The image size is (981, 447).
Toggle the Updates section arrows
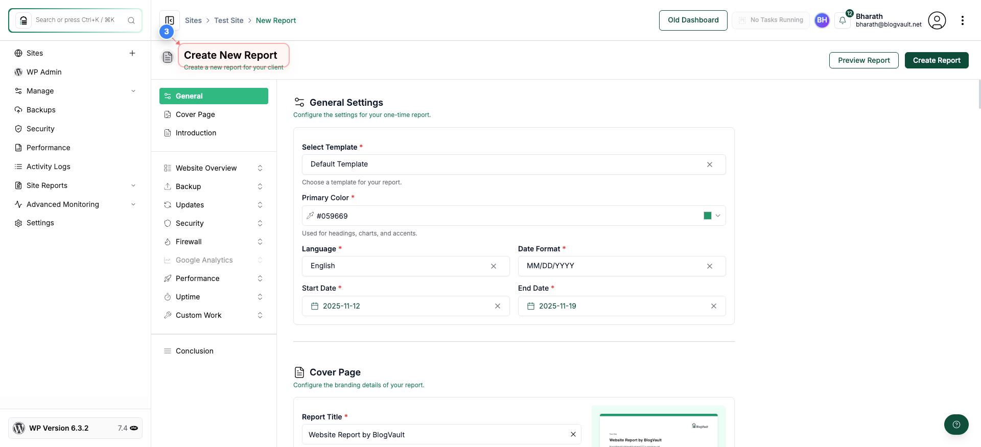pyautogui.click(x=260, y=205)
